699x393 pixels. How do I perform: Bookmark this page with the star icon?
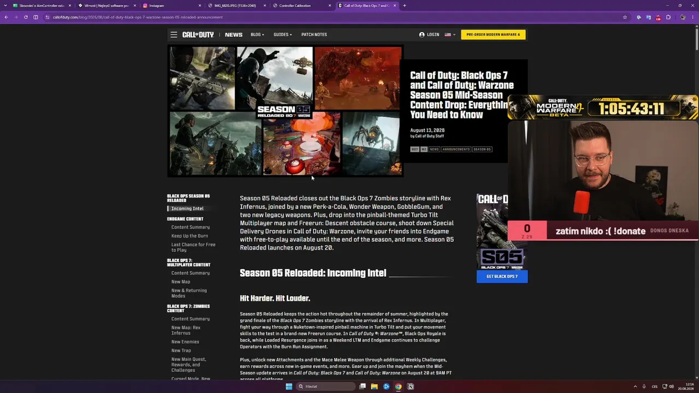click(625, 17)
